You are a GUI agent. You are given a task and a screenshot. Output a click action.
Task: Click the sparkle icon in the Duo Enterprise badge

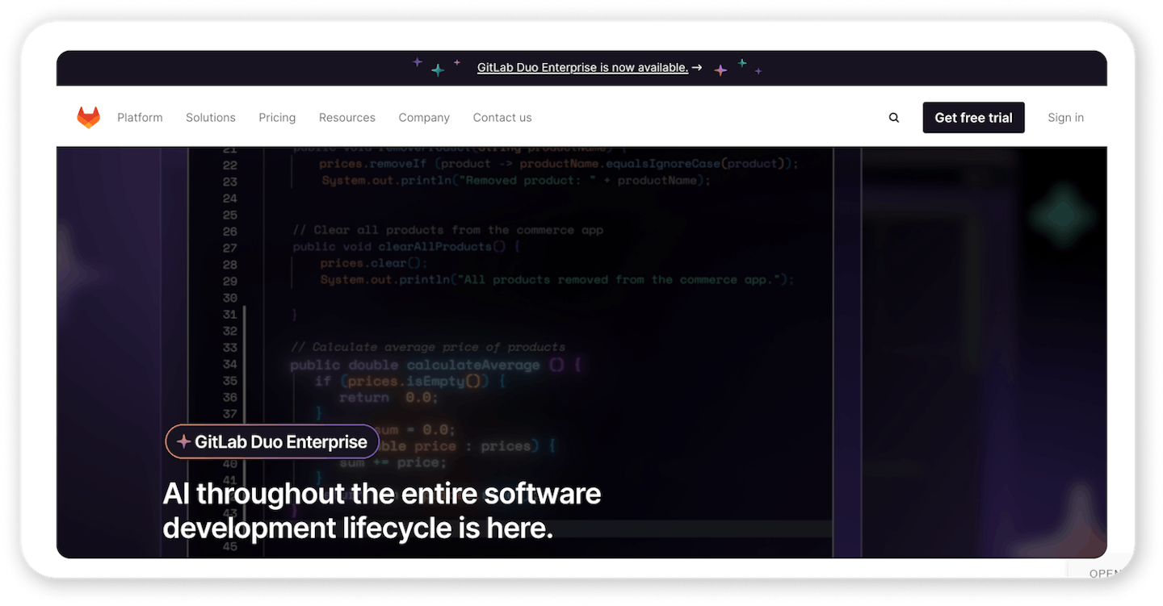(x=184, y=441)
